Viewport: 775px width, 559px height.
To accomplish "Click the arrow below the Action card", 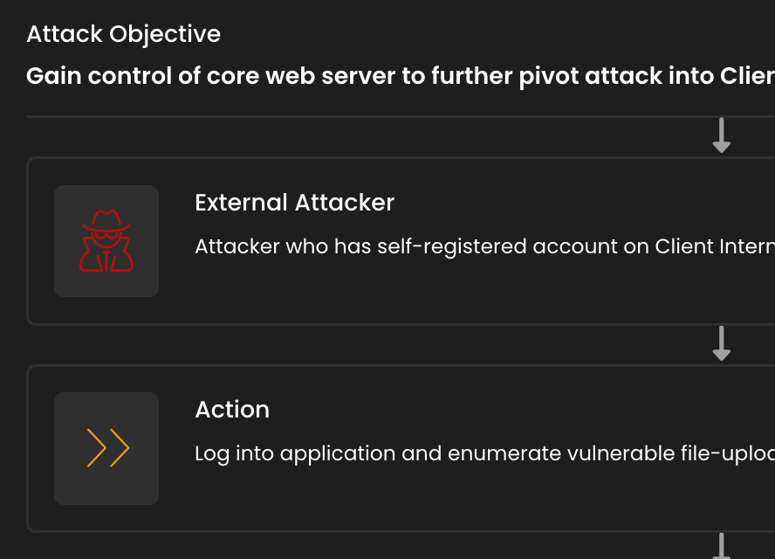I will [722, 546].
